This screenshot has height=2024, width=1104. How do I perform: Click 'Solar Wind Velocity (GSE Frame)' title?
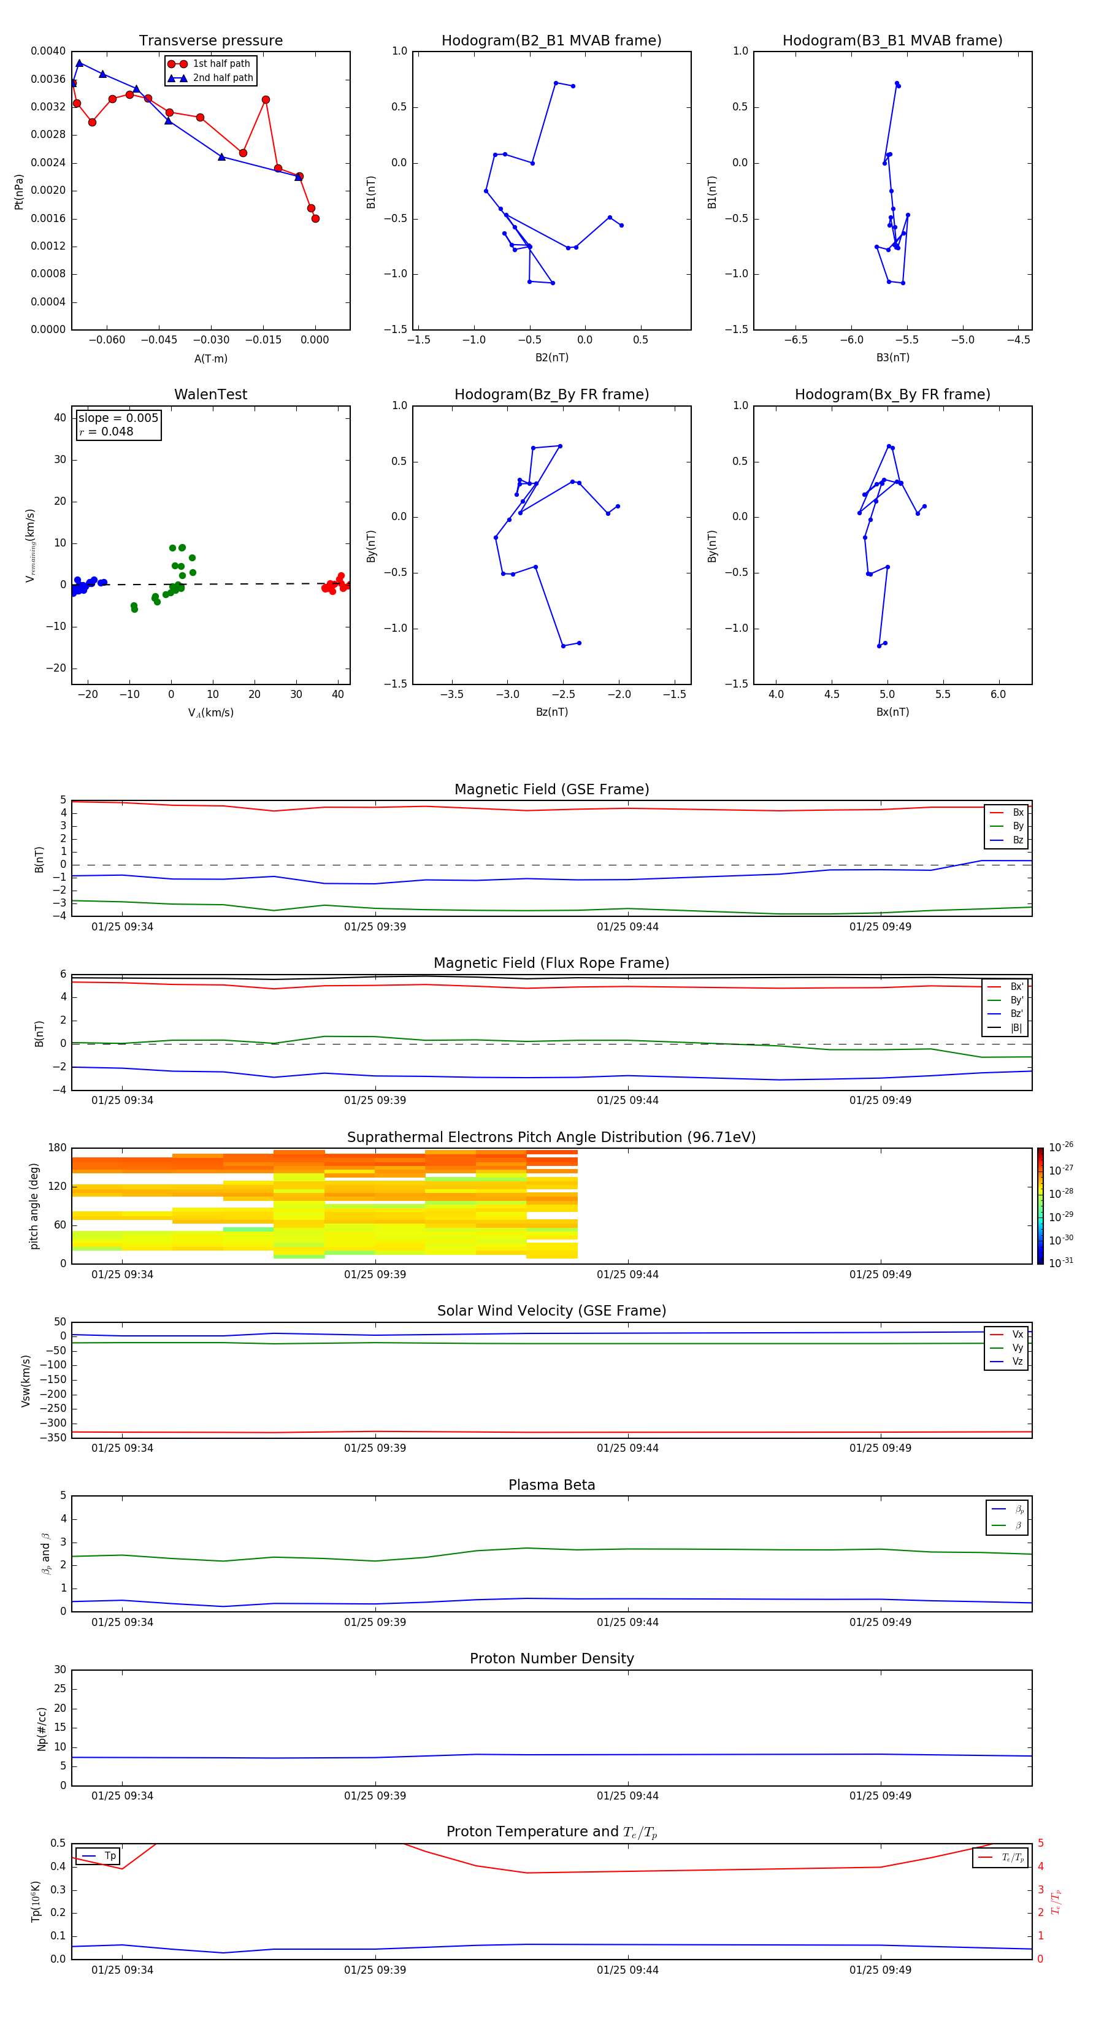551,1311
